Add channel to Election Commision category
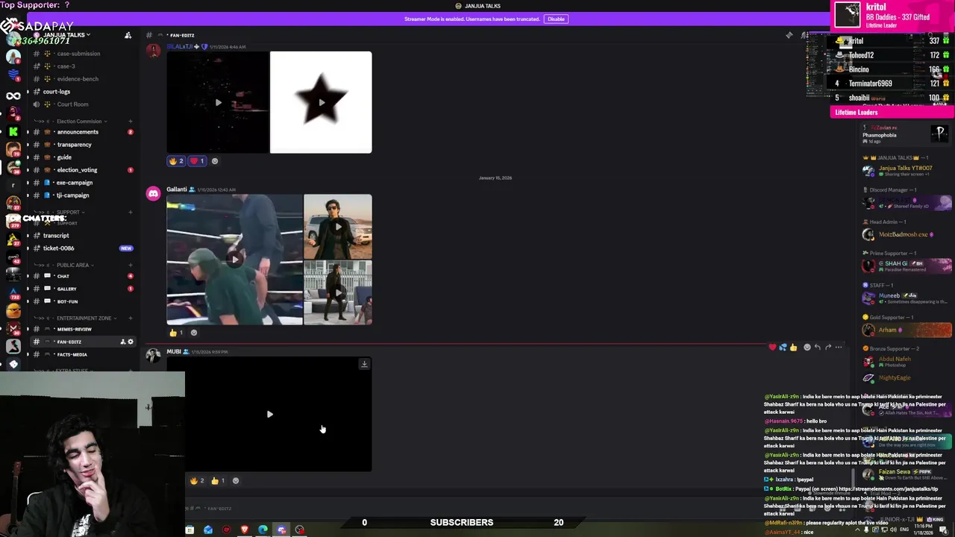The height and width of the screenshot is (537, 955). tap(130, 121)
